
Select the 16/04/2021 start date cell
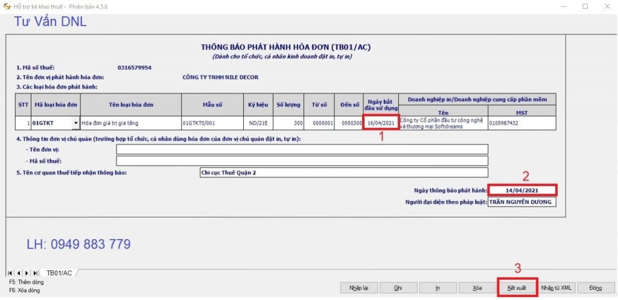(381, 123)
